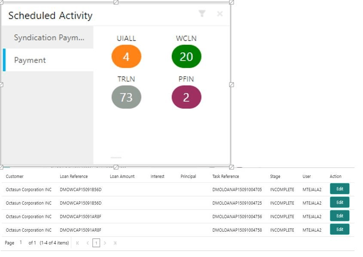Click the gray TRLN bubble showing 73

pyautogui.click(x=126, y=97)
